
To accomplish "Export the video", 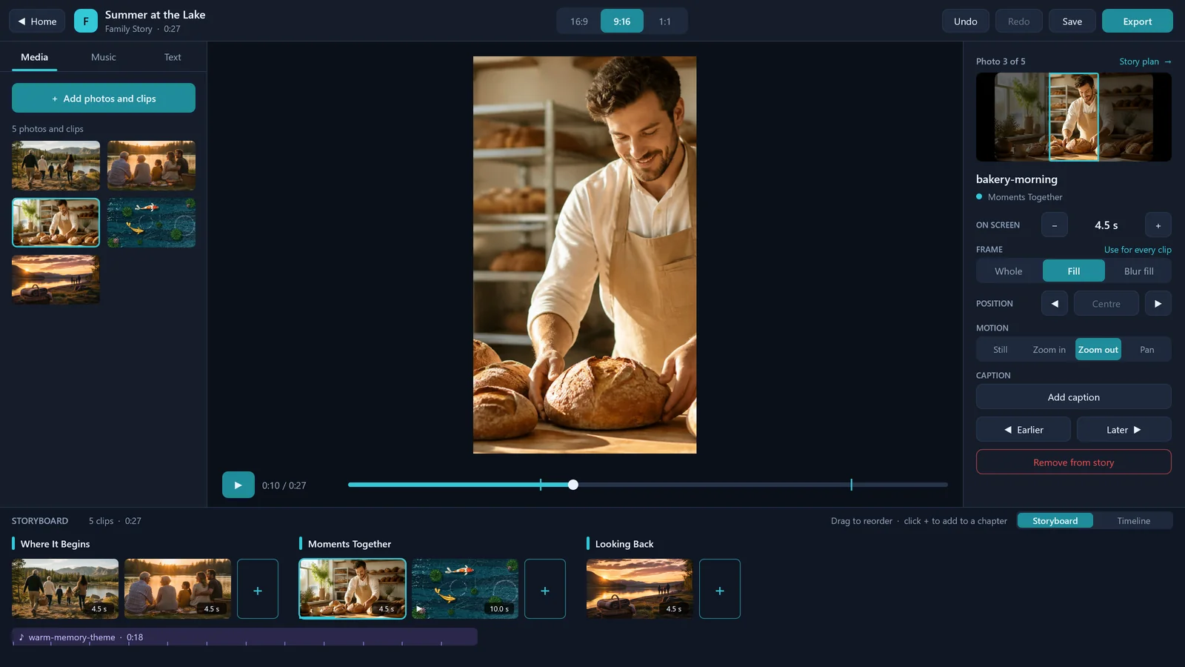I will pyautogui.click(x=1137, y=21).
